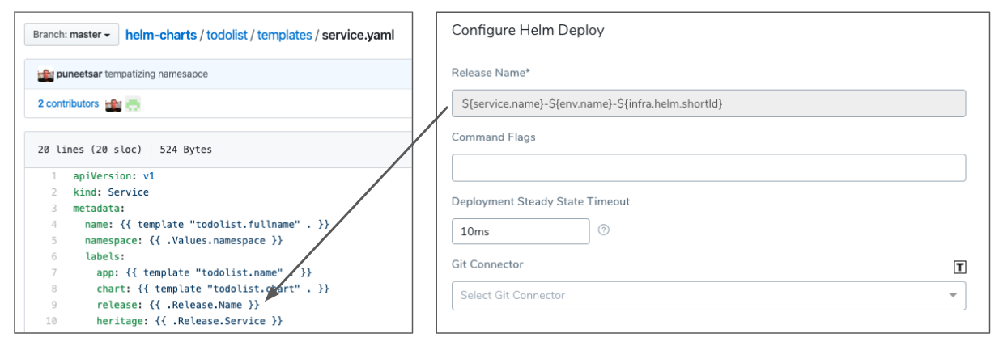Click puneetsar's avatar next to the commit message

[45, 74]
